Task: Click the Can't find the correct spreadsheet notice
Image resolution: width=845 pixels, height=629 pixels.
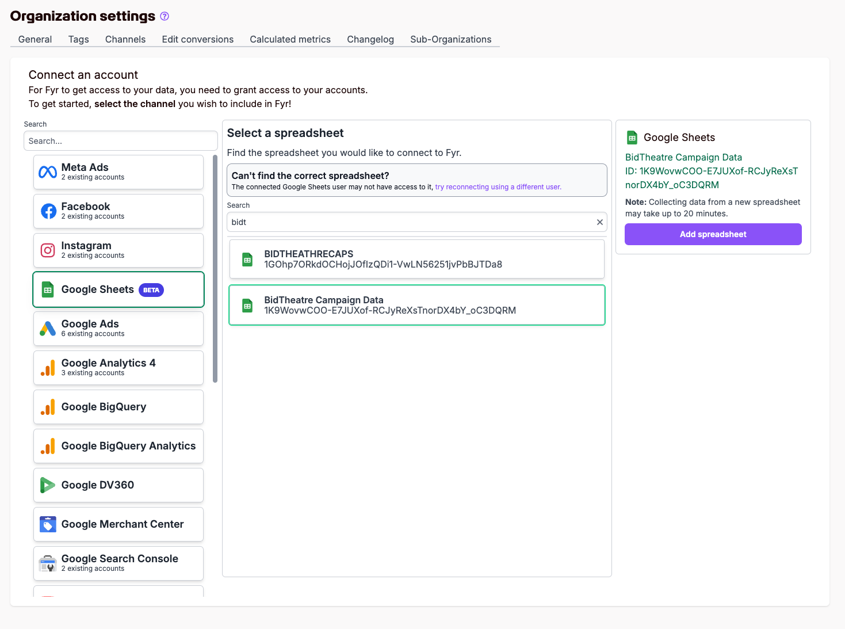Action: 417,180
